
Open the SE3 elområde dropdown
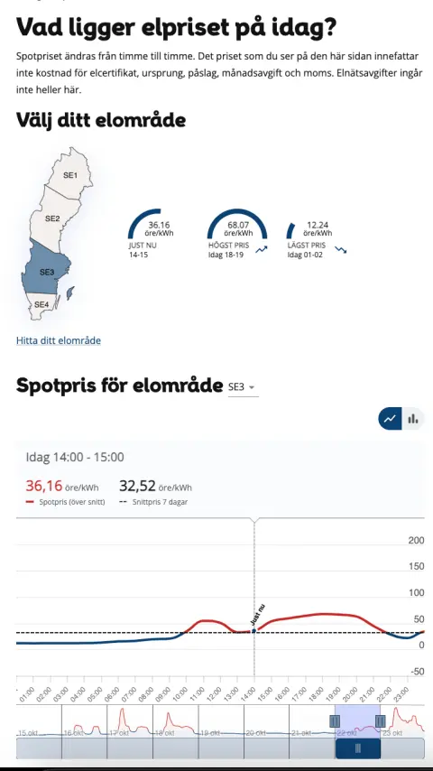pyautogui.click(x=244, y=387)
